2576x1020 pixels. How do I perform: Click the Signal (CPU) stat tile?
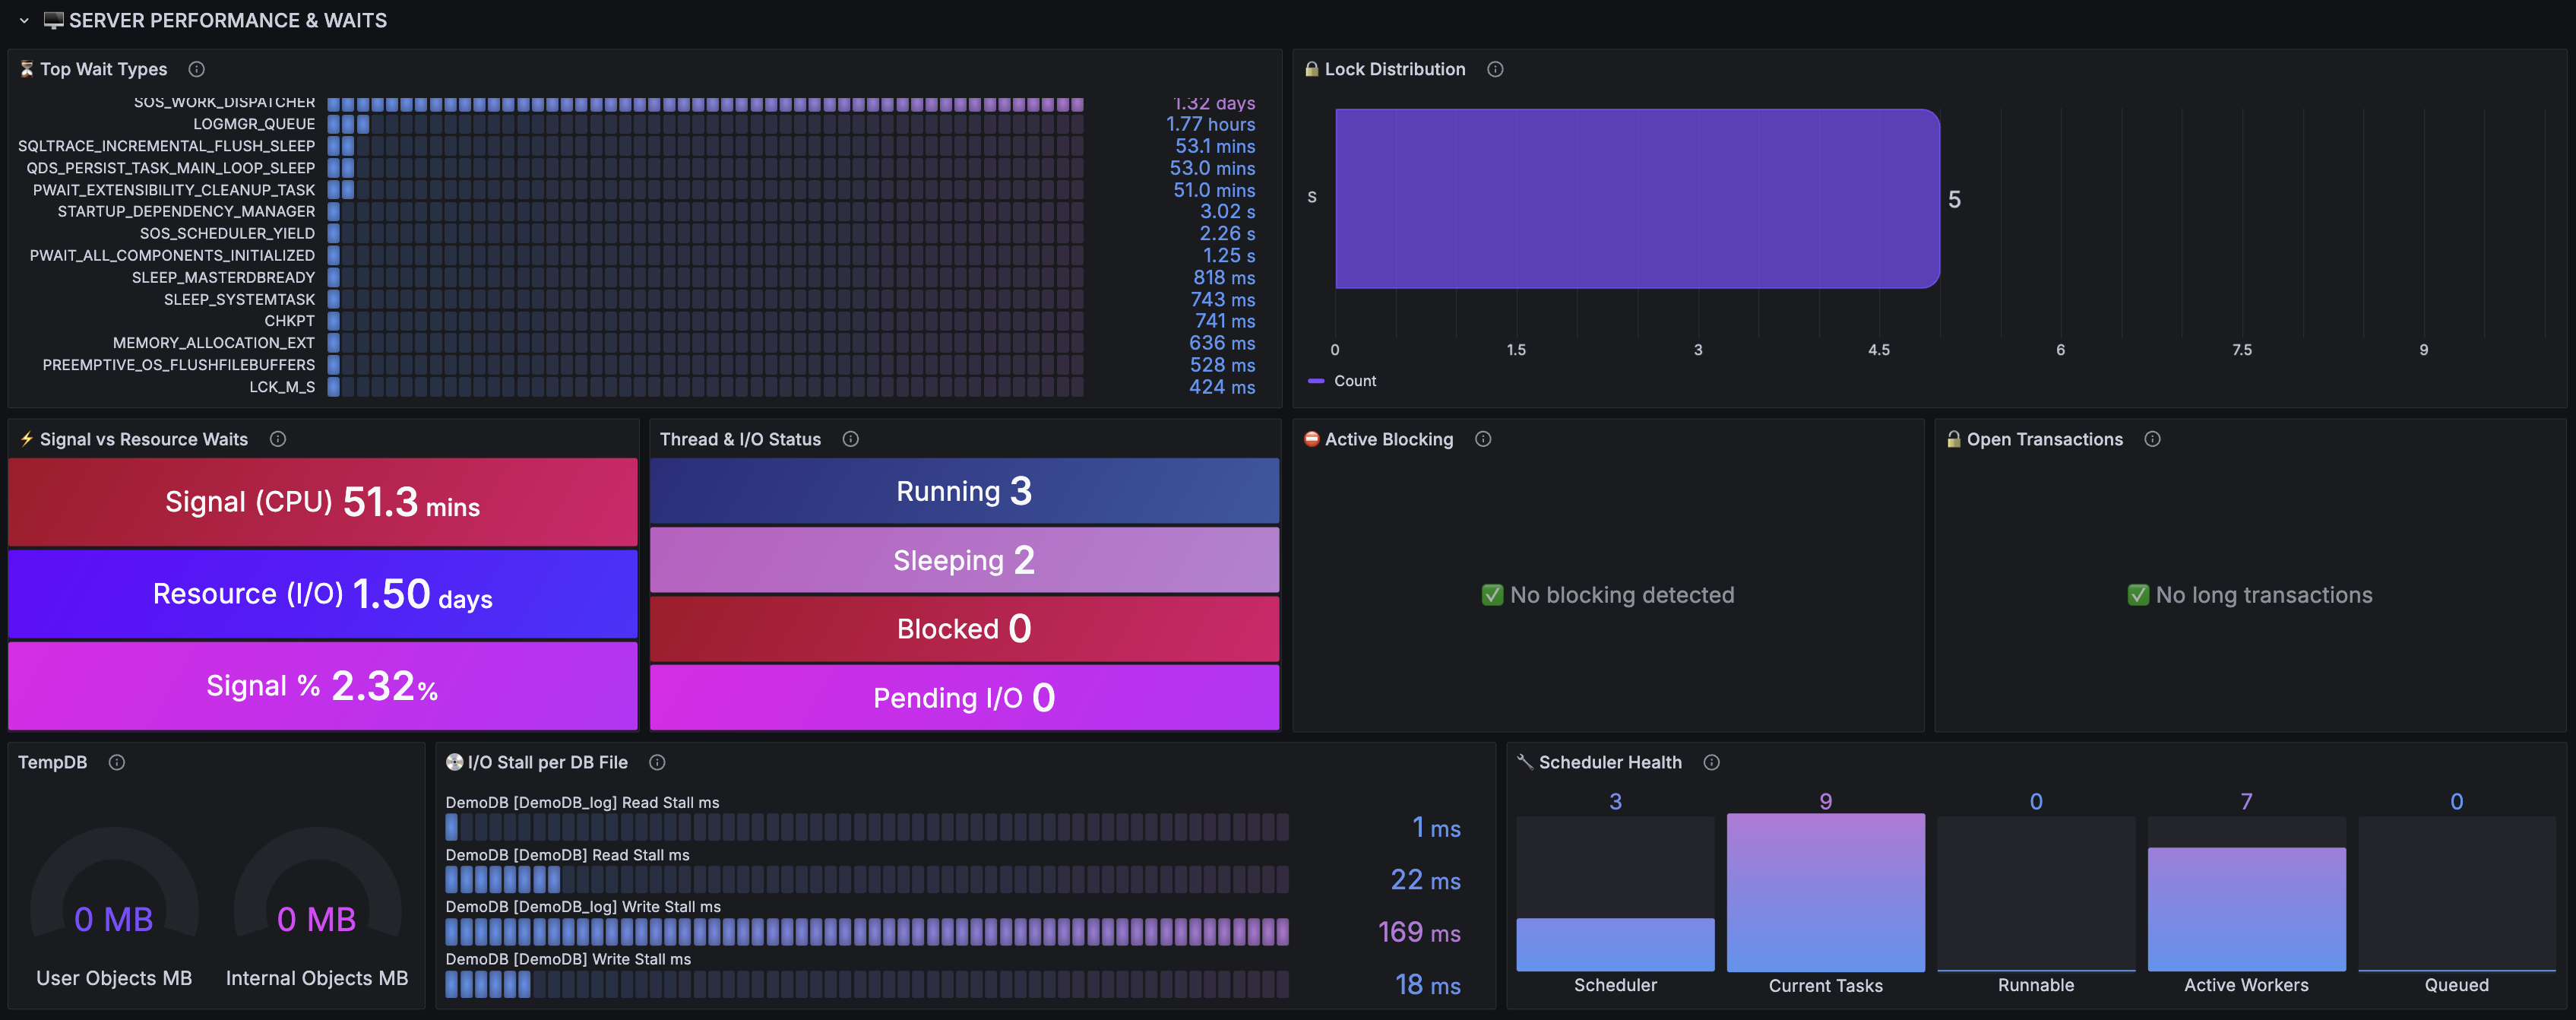(x=322, y=502)
